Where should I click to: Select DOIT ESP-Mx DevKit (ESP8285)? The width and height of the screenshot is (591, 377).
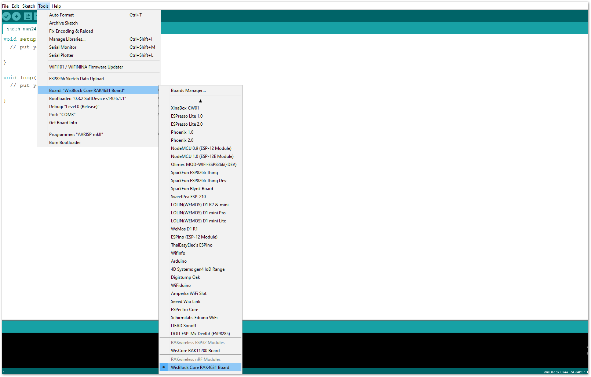click(x=200, y=334)
